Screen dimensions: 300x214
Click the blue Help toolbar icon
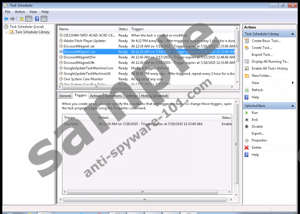(x=37, y=18)
